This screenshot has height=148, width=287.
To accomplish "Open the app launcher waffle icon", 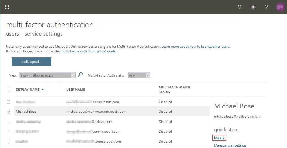I will [7, 7].
